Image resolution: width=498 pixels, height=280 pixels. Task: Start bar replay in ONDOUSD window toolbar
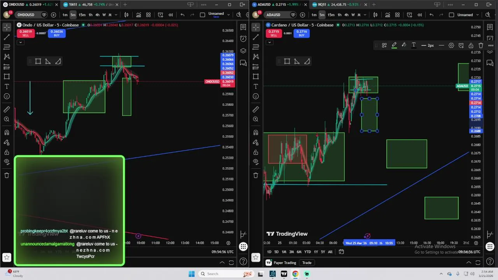pos(170,15)
